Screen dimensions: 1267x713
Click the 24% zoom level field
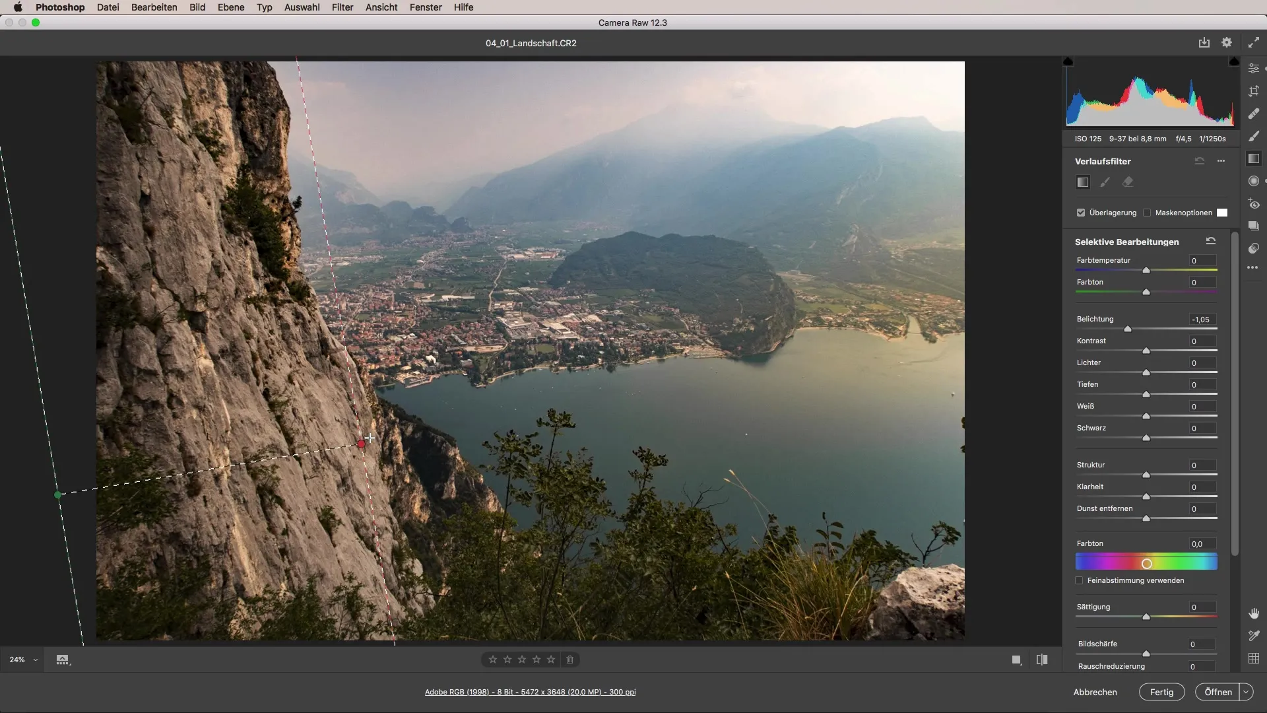click(17, 660)
